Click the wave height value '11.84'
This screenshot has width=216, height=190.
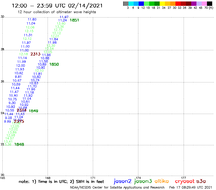point(54,39)
